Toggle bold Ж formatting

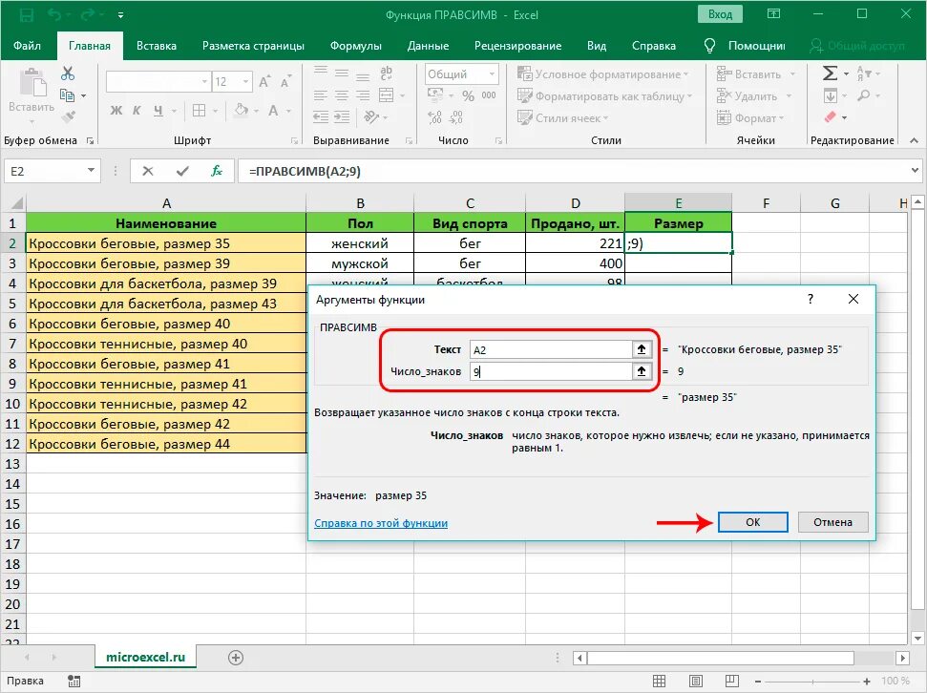(x=116, y=111)
